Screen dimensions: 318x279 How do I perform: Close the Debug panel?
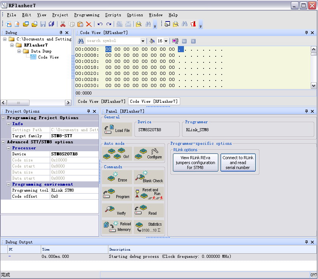tap(67, 33)
